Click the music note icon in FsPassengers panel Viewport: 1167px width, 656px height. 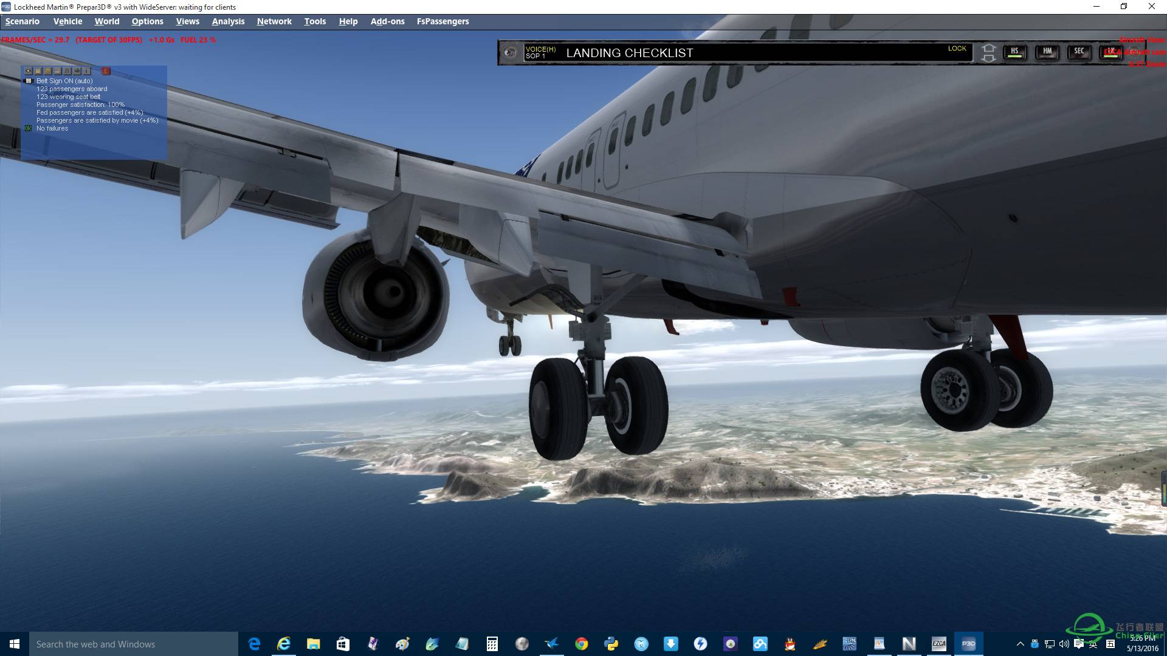coord(67,71)
